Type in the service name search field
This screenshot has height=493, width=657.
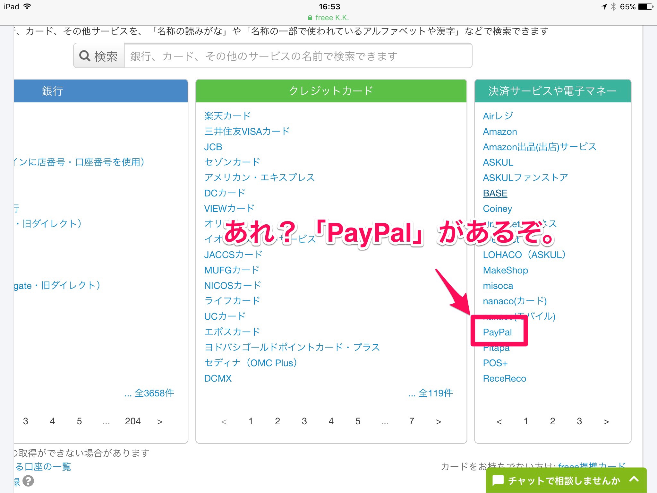(x=298, y=56)
